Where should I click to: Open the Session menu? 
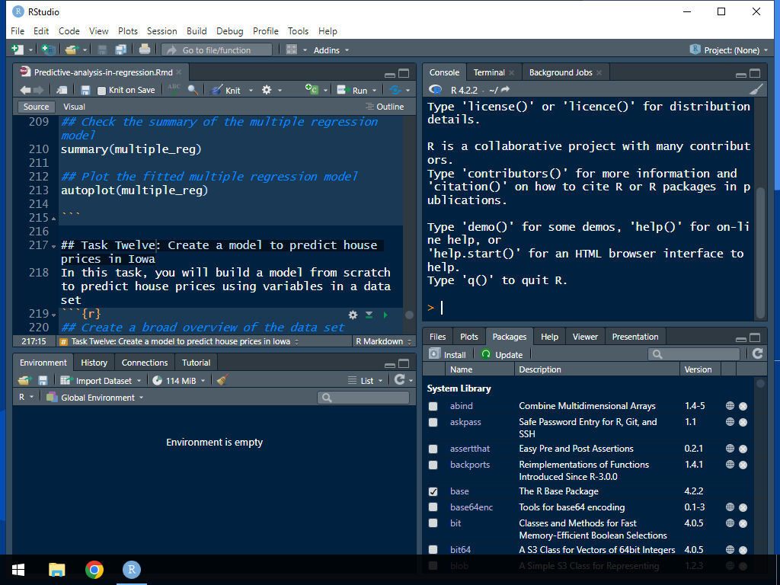pos(161,31)
